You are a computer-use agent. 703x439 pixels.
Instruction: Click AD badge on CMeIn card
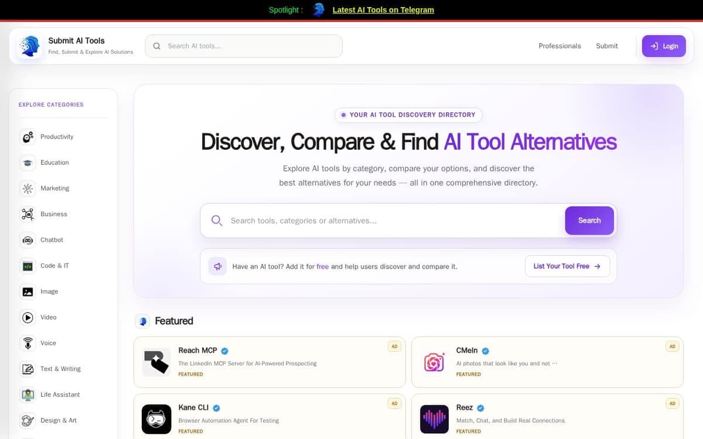coord(672,347)
